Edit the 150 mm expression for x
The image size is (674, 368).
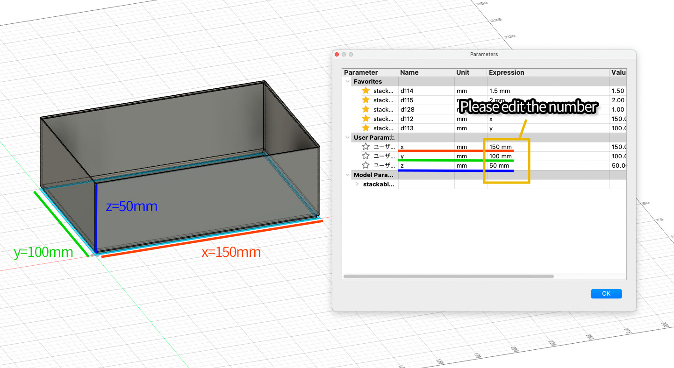click(x=500, y=147)
